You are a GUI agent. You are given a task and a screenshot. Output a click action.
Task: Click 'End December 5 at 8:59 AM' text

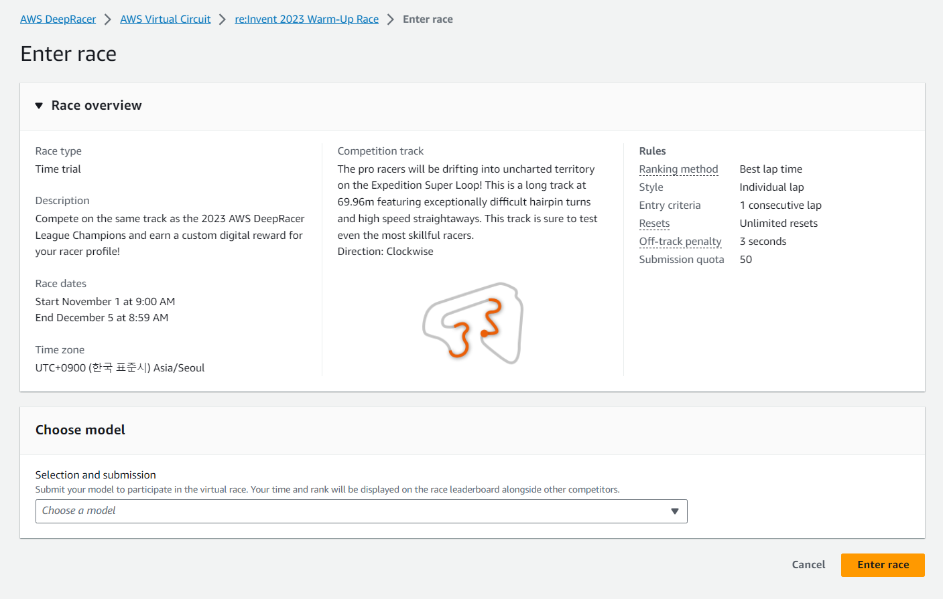pos(102,318)
